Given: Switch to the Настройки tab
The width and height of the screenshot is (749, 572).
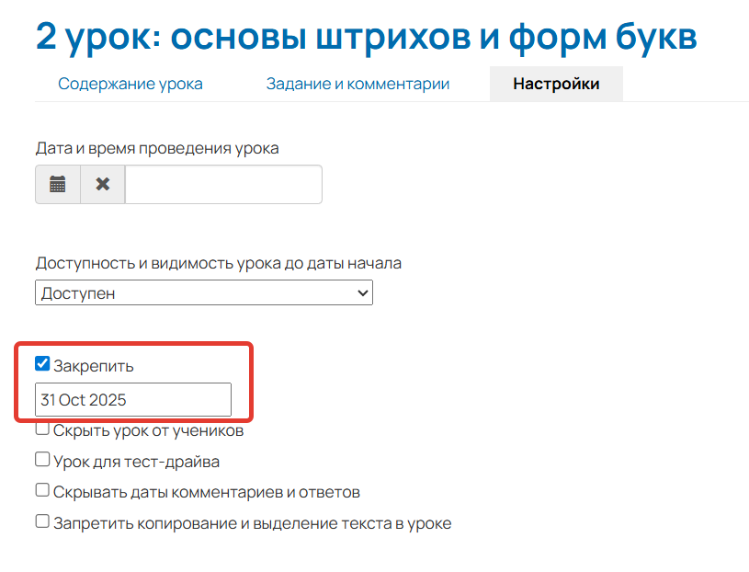Looking at the screenshot, I should click(555, 83).
